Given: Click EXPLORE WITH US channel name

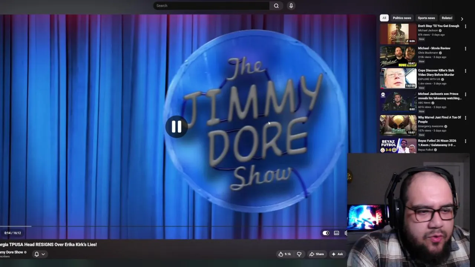Looking at the screenshot, I should coord(429,79).
